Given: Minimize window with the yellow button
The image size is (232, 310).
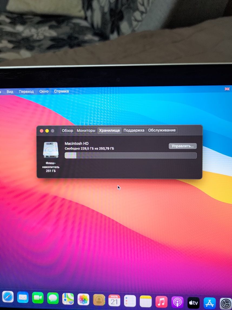Looking at the screenshot, I should coord(47,131).
